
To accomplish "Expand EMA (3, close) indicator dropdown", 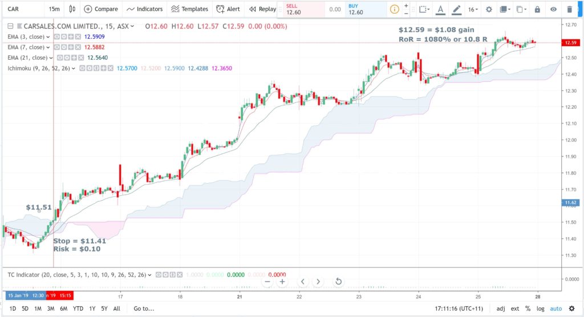I will click(48, 37).
